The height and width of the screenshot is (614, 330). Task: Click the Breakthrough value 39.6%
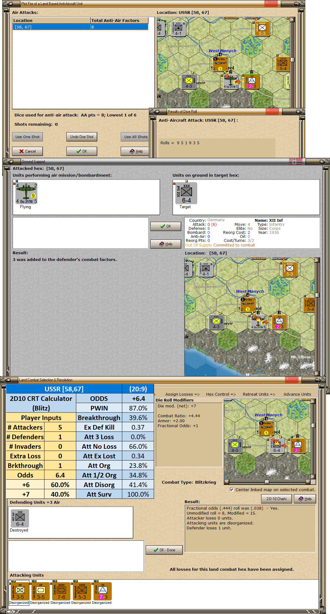click(138, 418)
